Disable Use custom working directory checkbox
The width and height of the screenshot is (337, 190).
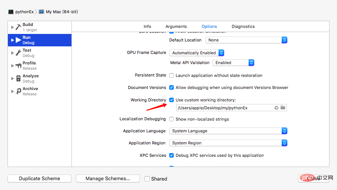click(x=172, y=100)
